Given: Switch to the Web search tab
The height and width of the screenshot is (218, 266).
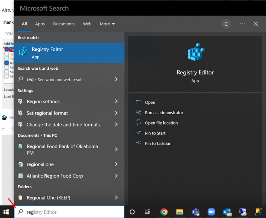Looking at the screenshot, I should (87, 24).
